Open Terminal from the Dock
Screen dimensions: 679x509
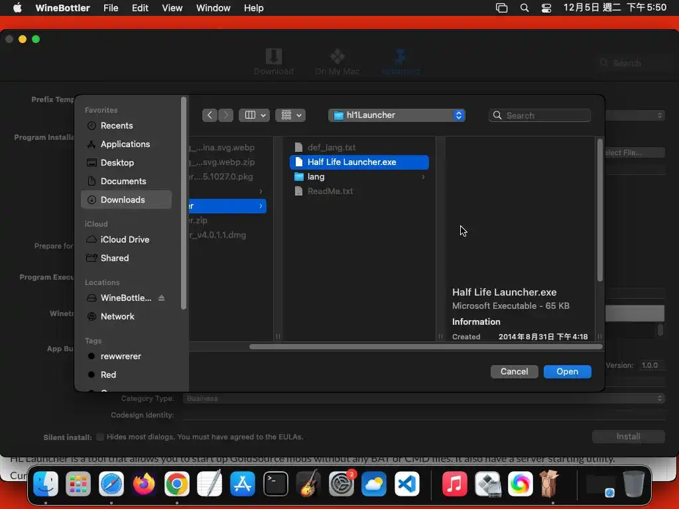click(x=275, y=484)
